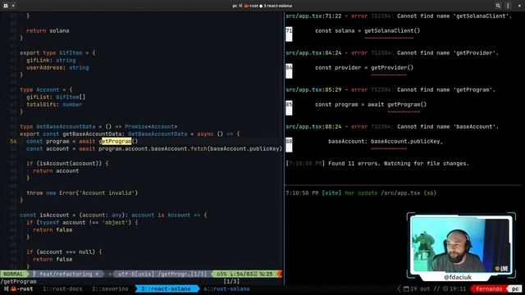The image size is (525, 295).
Task: Click the highlighted getProgram search match
Action: (116, 141)
